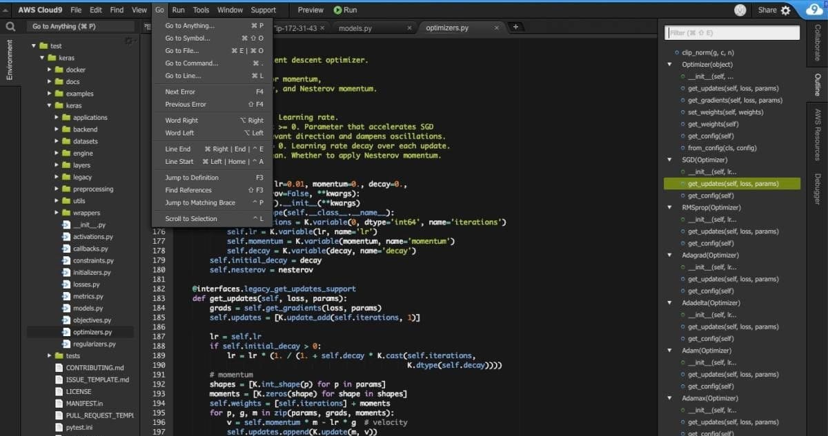Toggle the Environment side panel
The image size is (828, 436).
[x=10, y=60]
